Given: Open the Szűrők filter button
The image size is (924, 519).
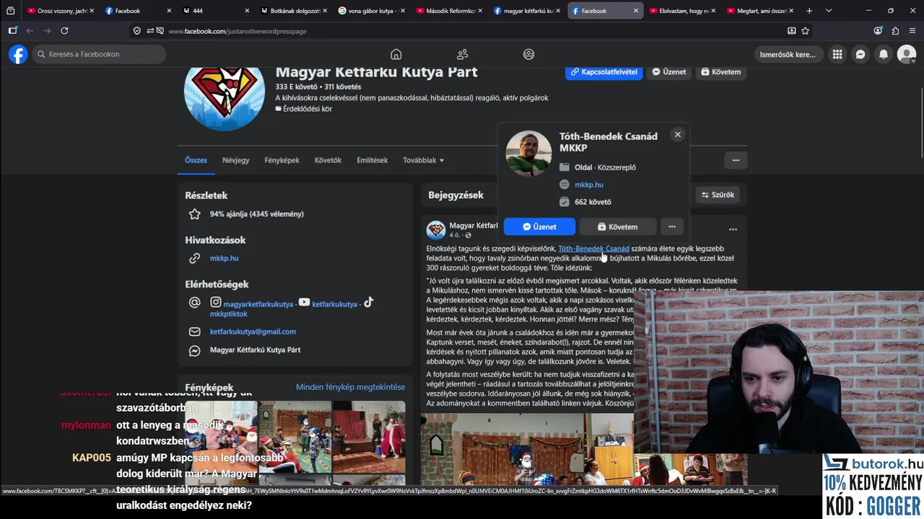Looking at the screenshot, I should pyautogui.click(x=718, y=195).
